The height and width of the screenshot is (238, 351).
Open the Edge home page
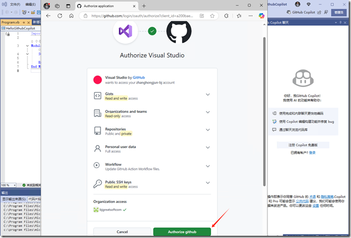pyautogui.click(x=71, y=16)
